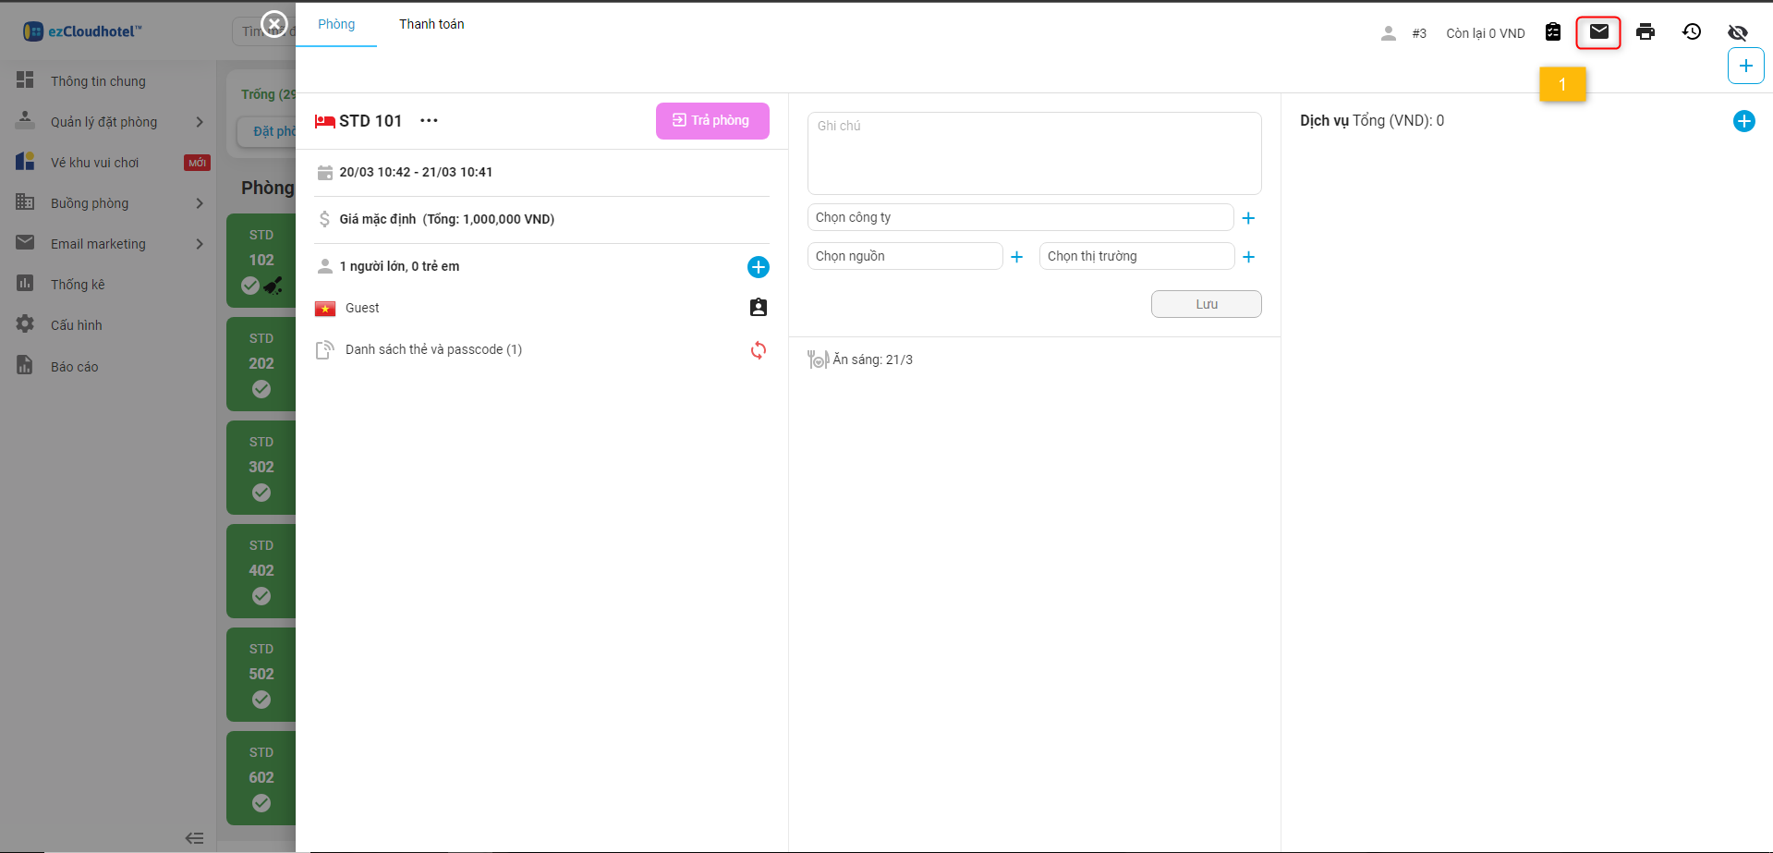Screen dimensions: 1773x853
Task: Toggle the crossed-eye visibility icon
Action: [1737, 32]
